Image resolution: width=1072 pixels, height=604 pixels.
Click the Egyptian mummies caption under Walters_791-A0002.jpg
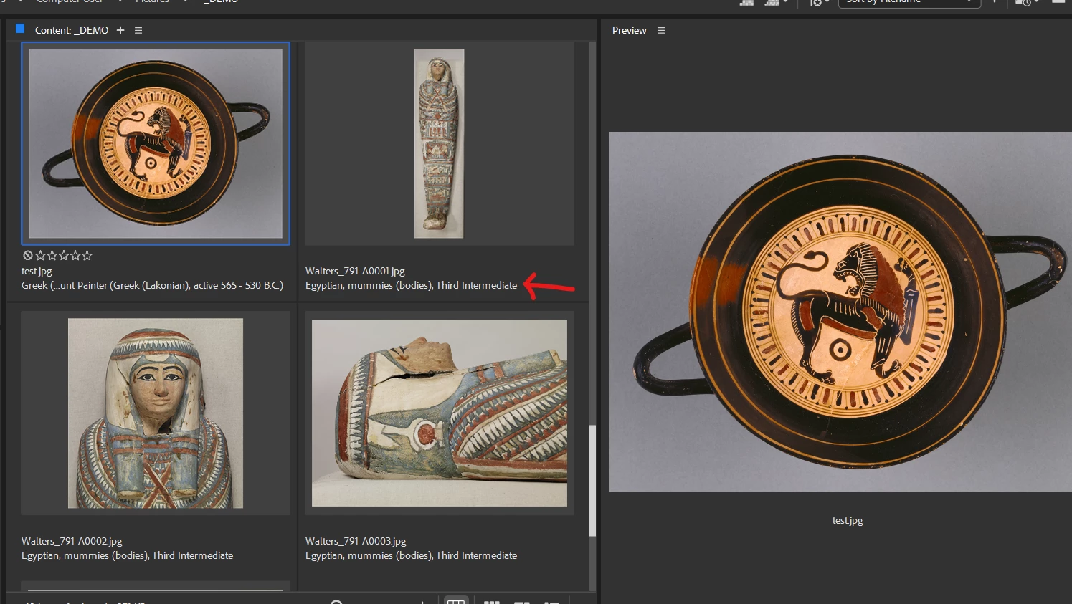(x=127, y=555)
